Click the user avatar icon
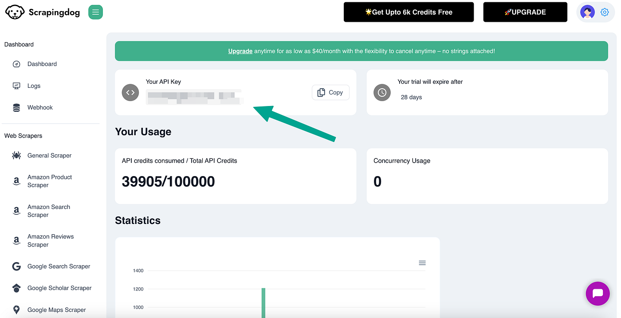Screen dimensions: 621x318 (x=588, y=12)
